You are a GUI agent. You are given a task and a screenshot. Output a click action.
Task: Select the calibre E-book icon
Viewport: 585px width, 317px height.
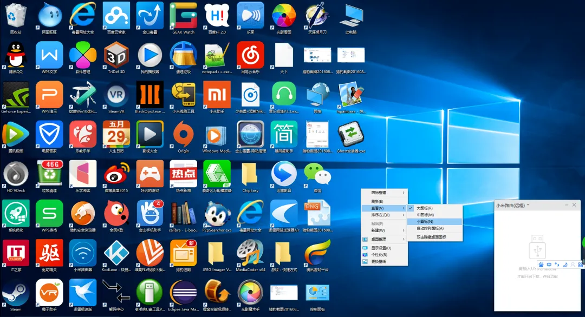183,215
